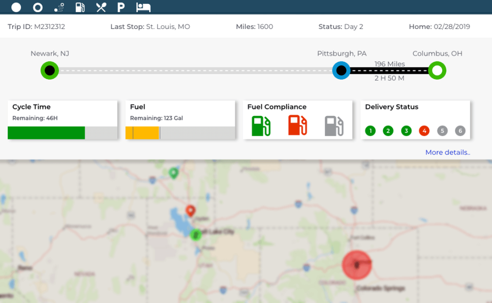The height and width of the screenshot is (303, 492).
Task: Click the green Cycle Time progress bar
Action: (46, 133)
